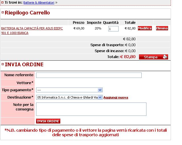Click the N.B. cambiando tipo di pagamento notice

click(x=86, y=133)
